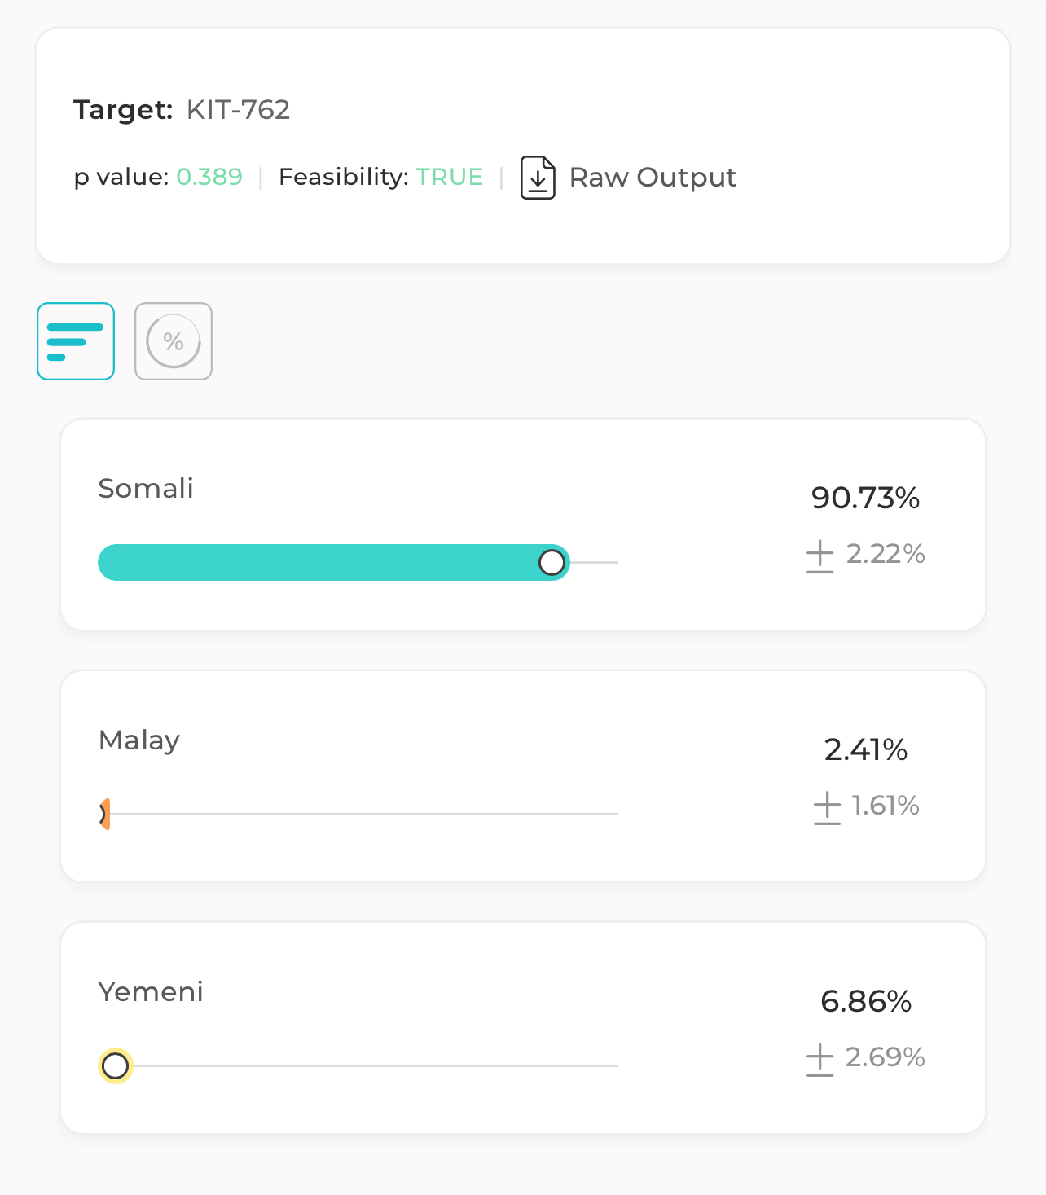Screen dimensions: 1046x1195
Task: Click the Somali population label
Action: pos(146,489)
